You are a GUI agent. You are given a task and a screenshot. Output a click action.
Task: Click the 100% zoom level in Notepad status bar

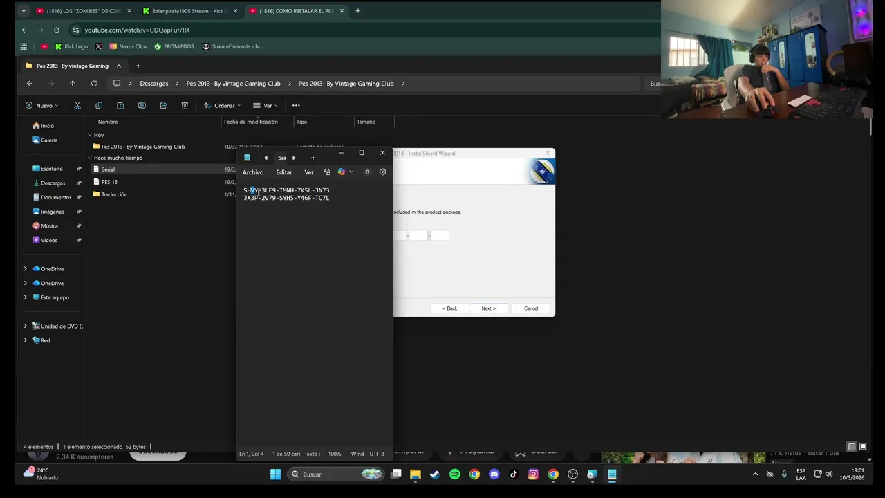pos(335,454)
